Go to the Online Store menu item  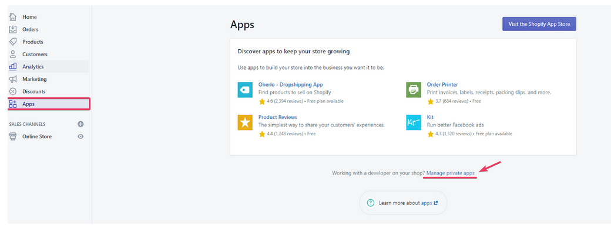coord(36,136)
